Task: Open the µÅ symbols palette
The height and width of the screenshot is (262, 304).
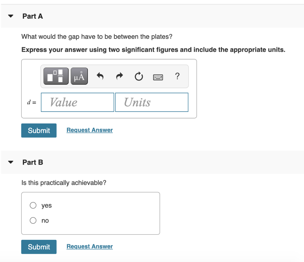Action: (x=79, y=76)
